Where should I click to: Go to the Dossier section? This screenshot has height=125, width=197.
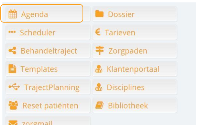[x=134, y=14]
